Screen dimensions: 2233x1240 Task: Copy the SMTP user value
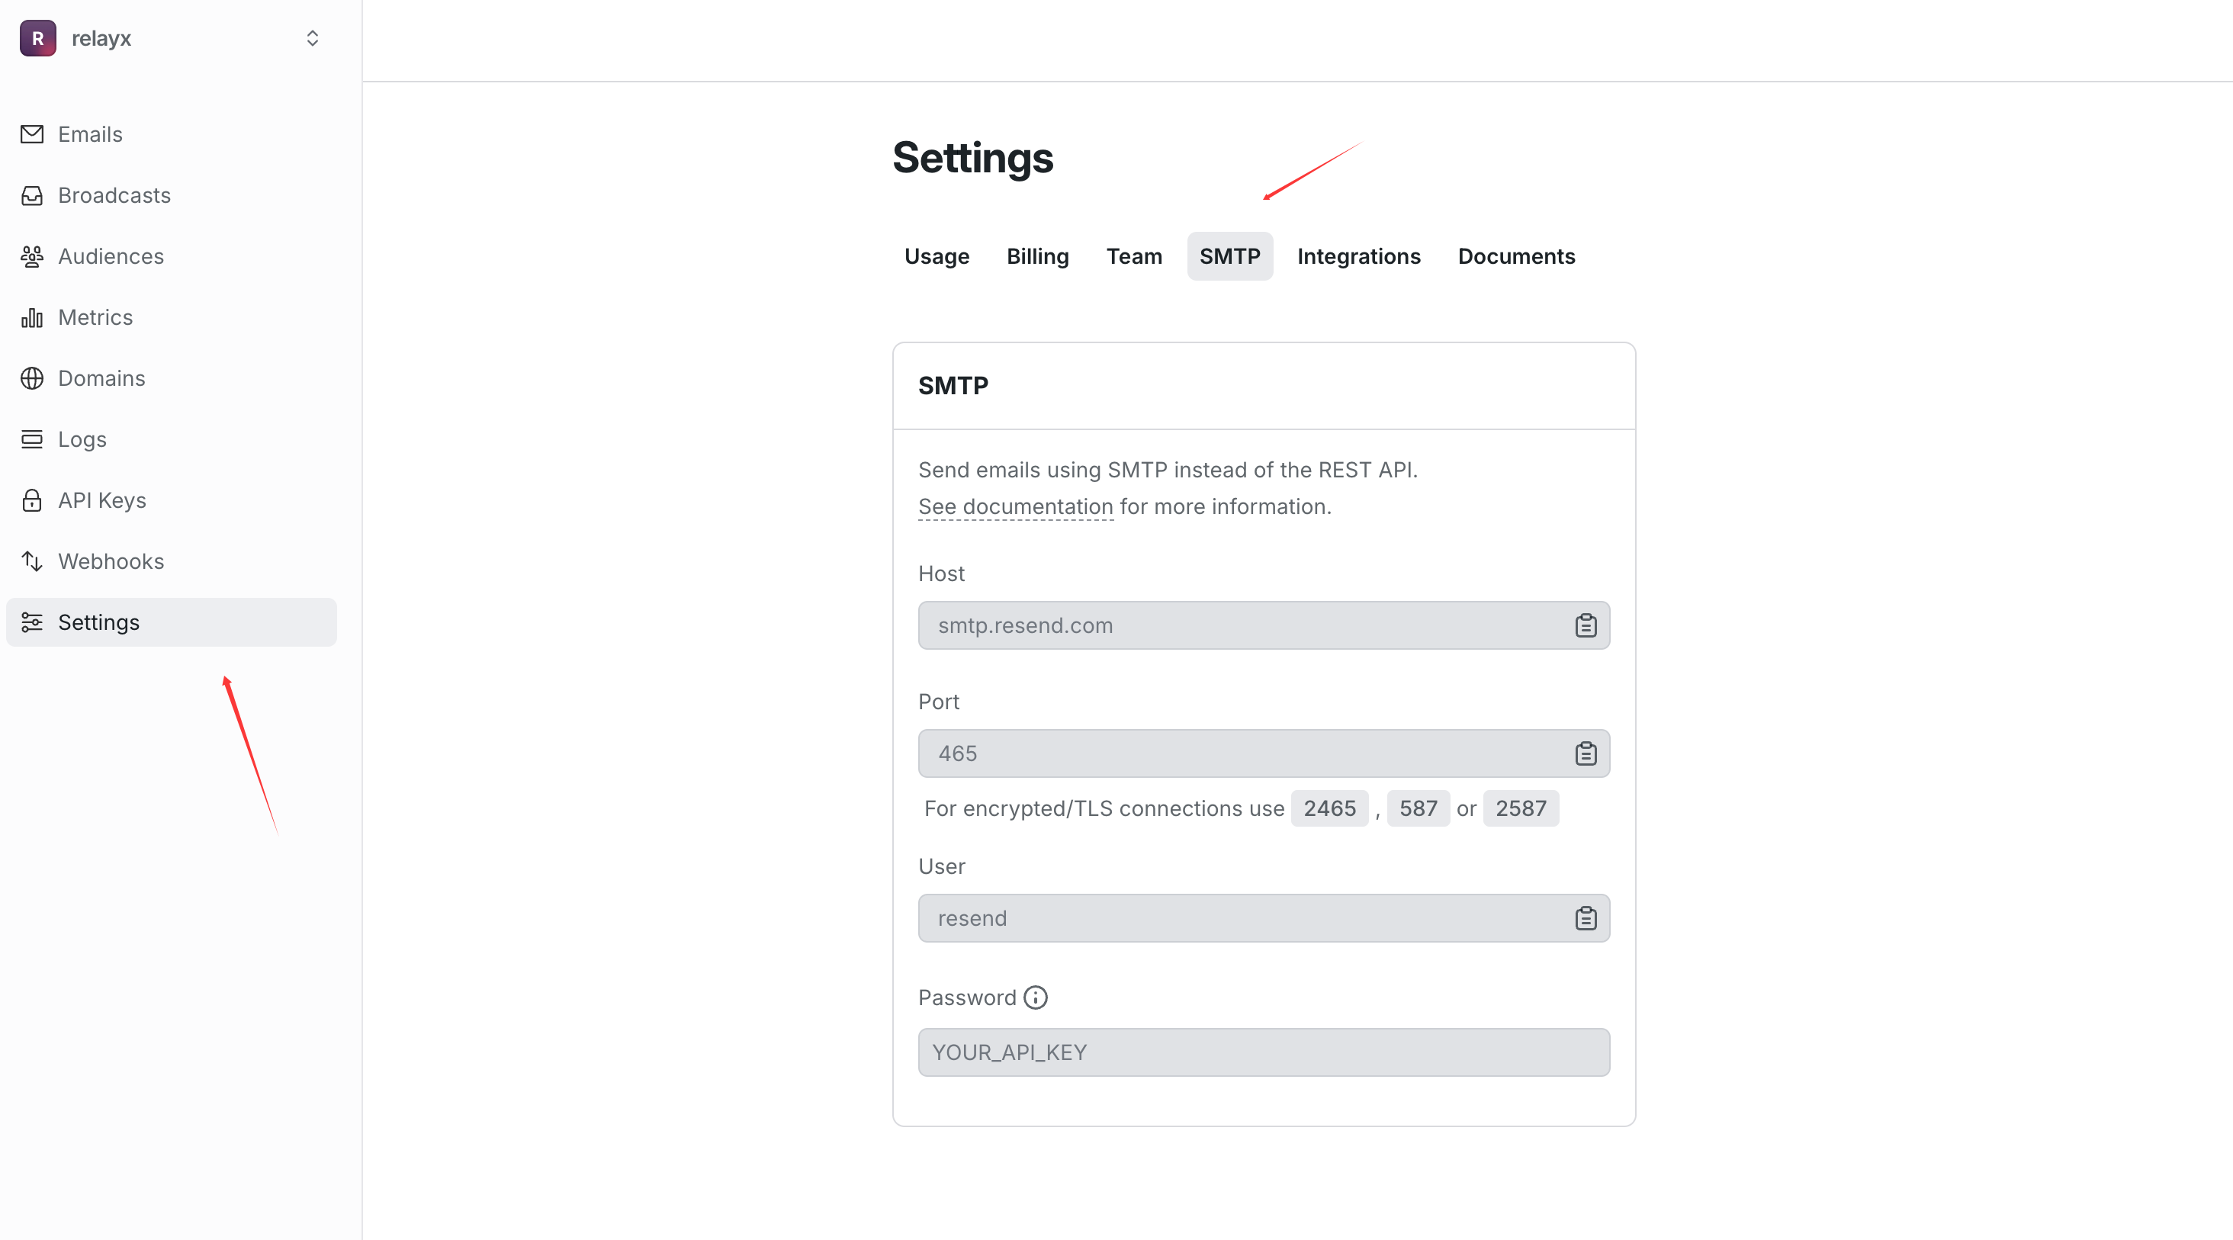click(x=1585, y=918)
